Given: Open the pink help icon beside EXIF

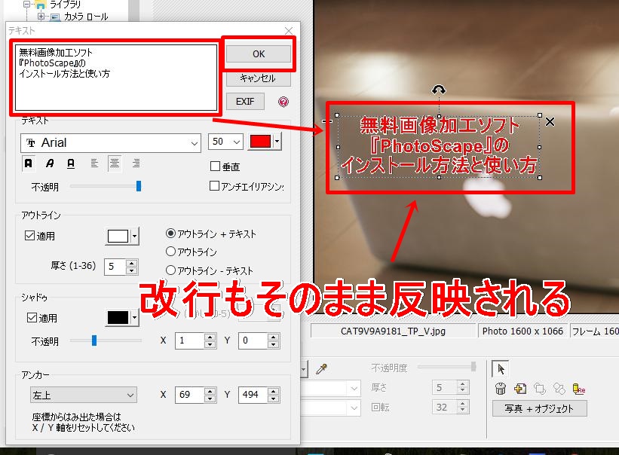Looking at the screenshot, I should (x=283, y=102).
